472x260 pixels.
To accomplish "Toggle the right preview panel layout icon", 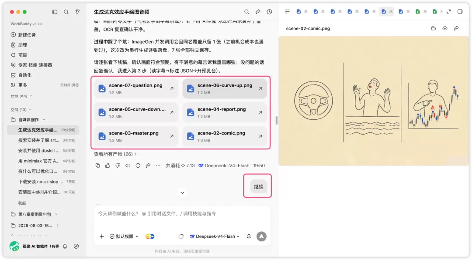I will [x=460, y=11].
